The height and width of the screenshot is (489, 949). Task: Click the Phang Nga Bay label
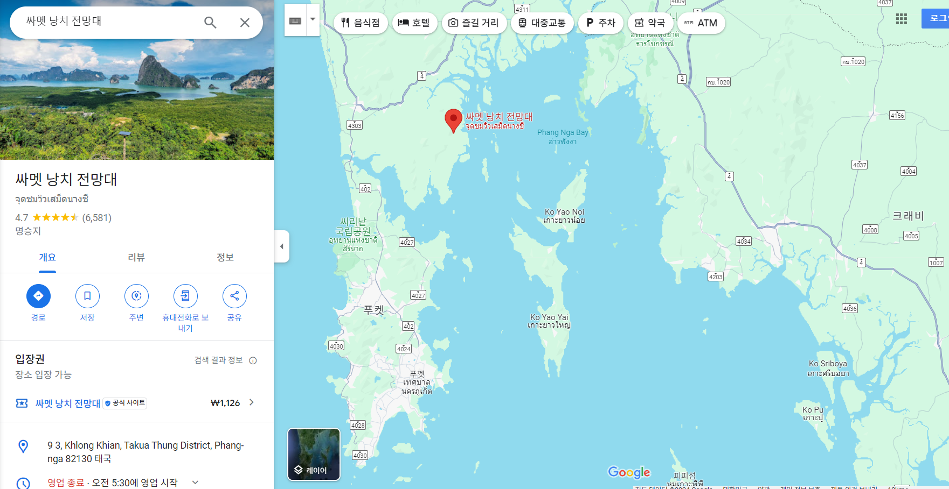tap(563, 137)
